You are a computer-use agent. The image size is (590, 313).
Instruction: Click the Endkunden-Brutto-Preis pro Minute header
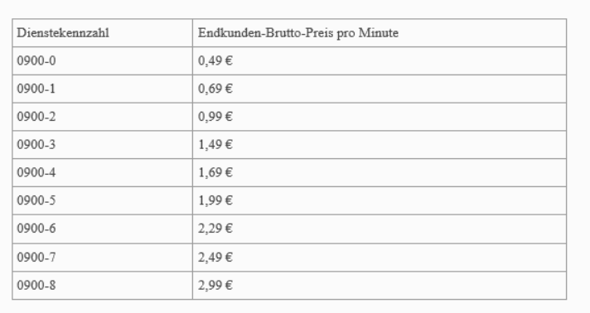[380, 33]
